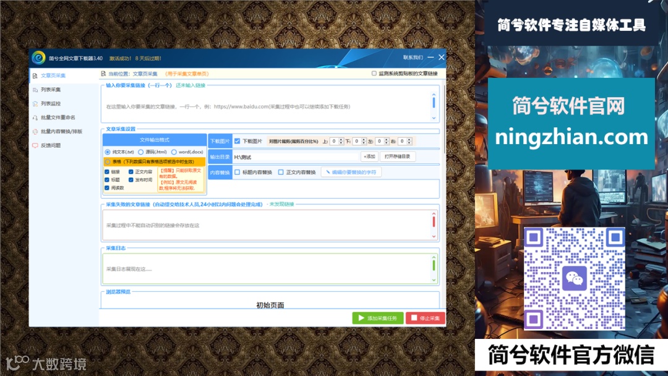The width and height of the screenshot is (668, 376).
Task: Click the main window vertical scrollbar
Action: click(x=444, y=119)
